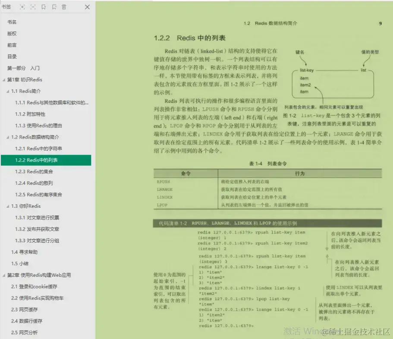Image resolution: width=393 pixels, height=339 pixels.
Task: Click RPUSH row description 将给定值推入列表的右端
Action: (245, 182)
